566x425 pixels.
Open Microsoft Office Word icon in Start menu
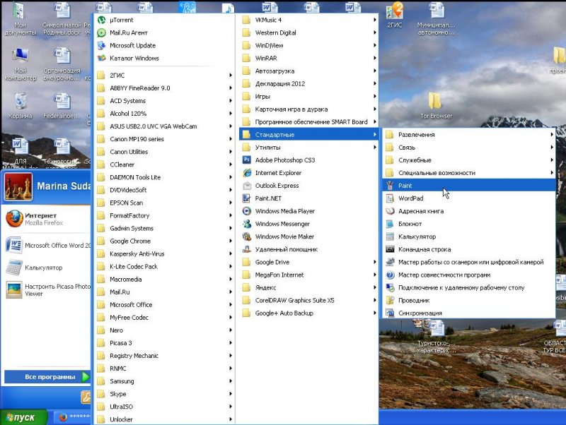click(14, 245)
